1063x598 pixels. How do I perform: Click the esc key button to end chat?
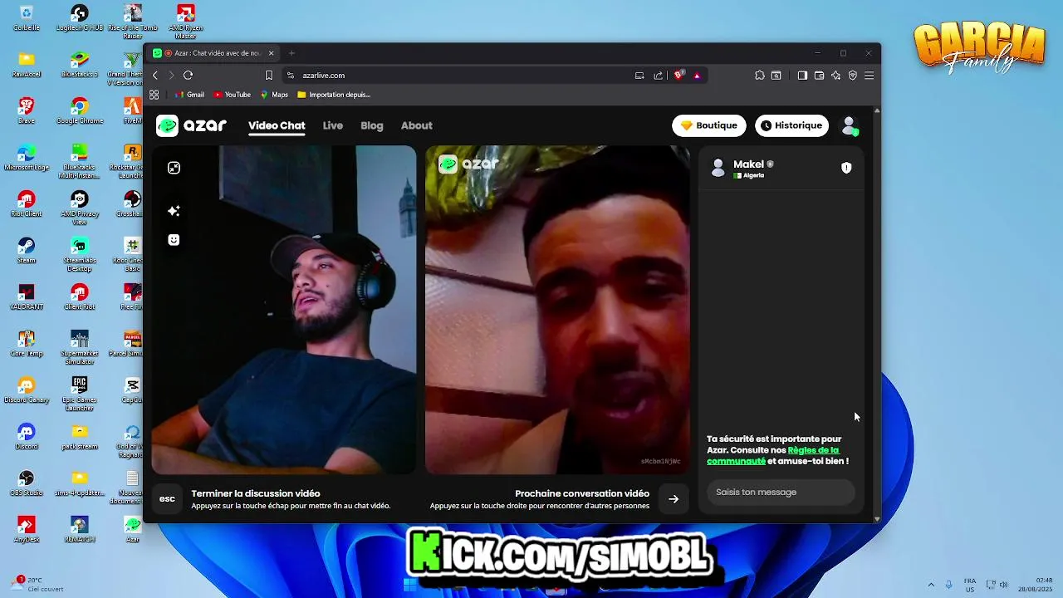coord(167,499)
